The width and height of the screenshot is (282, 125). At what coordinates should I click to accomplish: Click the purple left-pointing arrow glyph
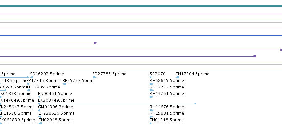(x=254, y=56)
